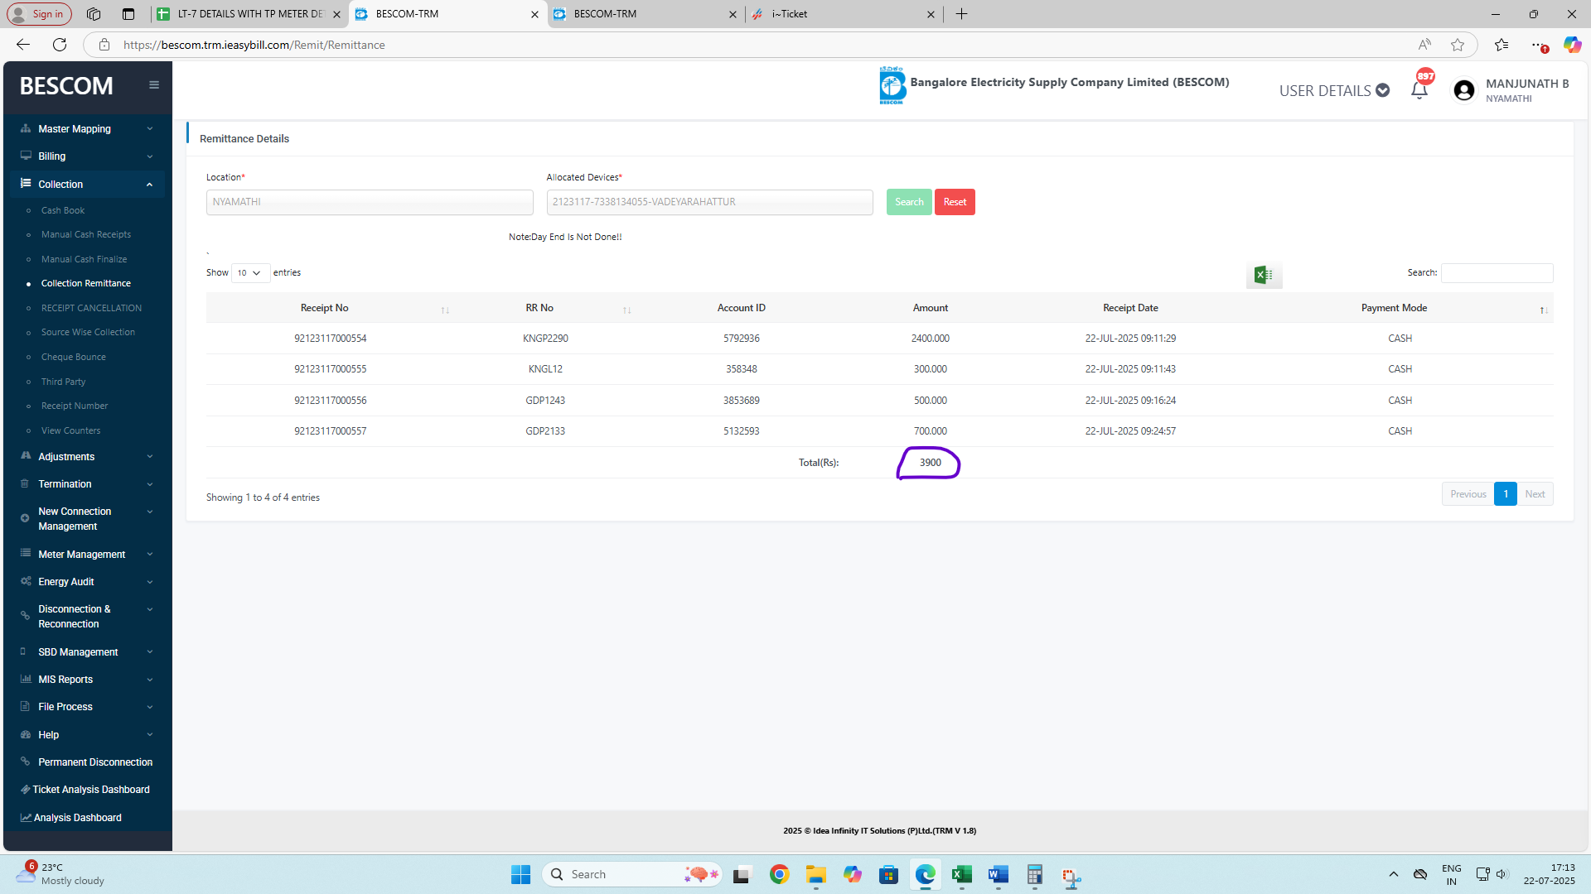Screen dimensions: 1591x894
Task: Expand the Master Mapping menu
Action: point(87,128)
